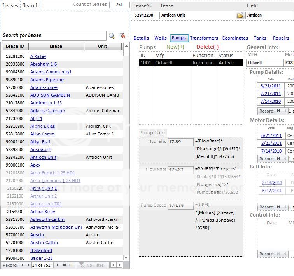Open the lease folder icon button
This screenshot has height=276, width=294.
[x=240, y=16]
